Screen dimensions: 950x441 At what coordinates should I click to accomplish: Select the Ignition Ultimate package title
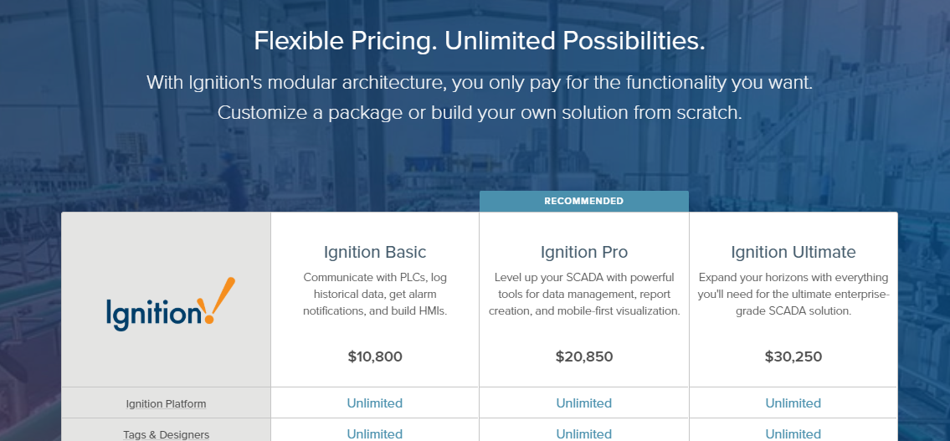pyautogui.click(x=793, y=252)
